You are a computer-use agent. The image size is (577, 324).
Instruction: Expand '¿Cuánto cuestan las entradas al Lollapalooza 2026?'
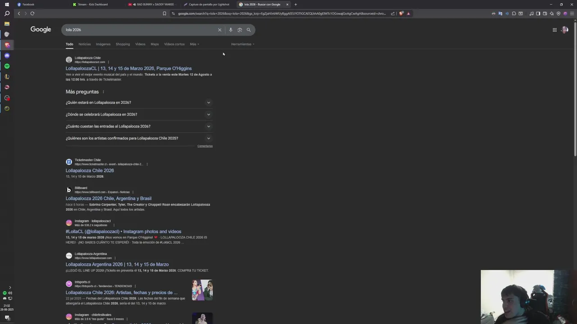[x=139, y=126]
